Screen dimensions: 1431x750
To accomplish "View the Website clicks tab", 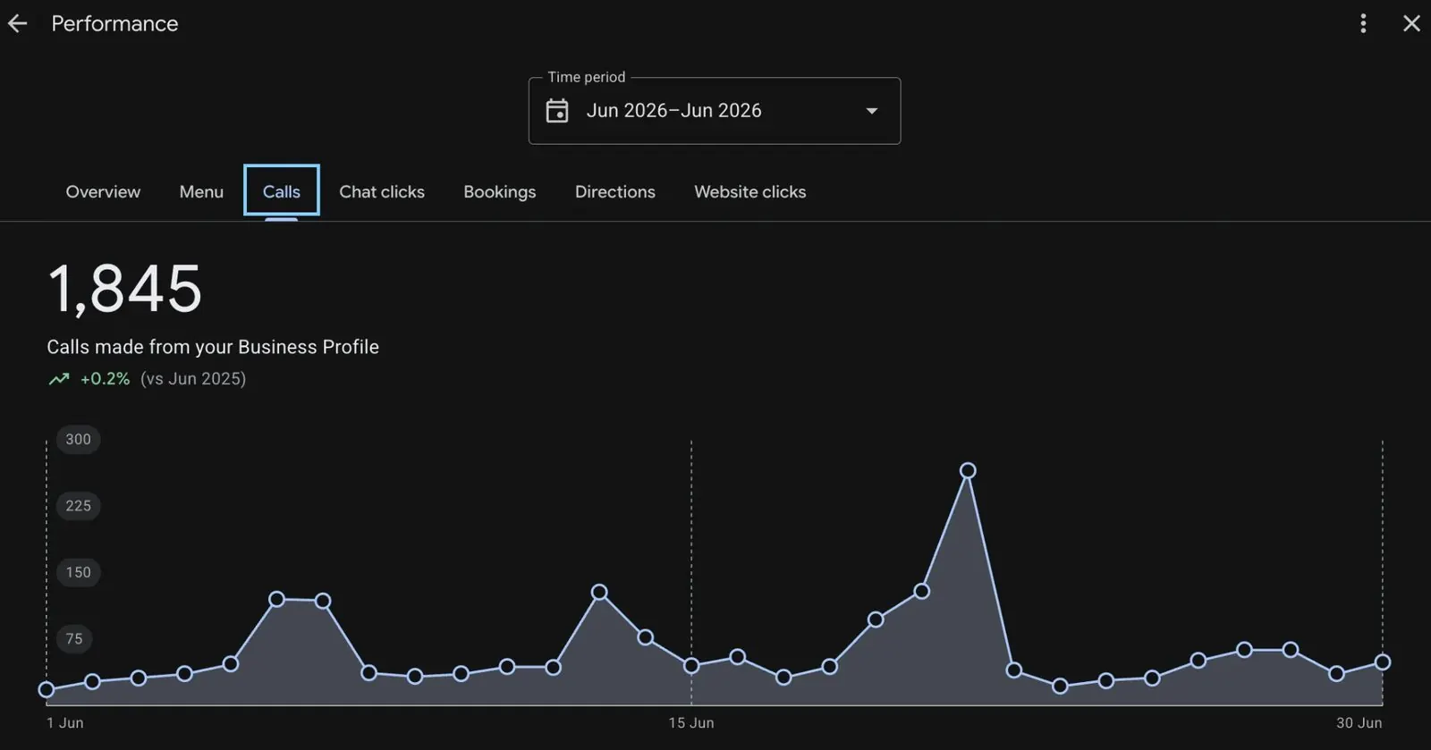I will (750, 191).
